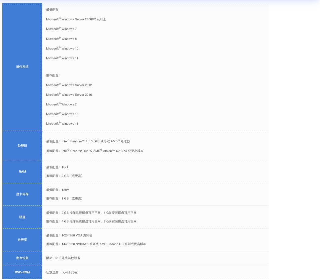The height and width of the screenshot is (280, 320).
Task: Click the 分辨率 row header
Action: coord(22,240)
